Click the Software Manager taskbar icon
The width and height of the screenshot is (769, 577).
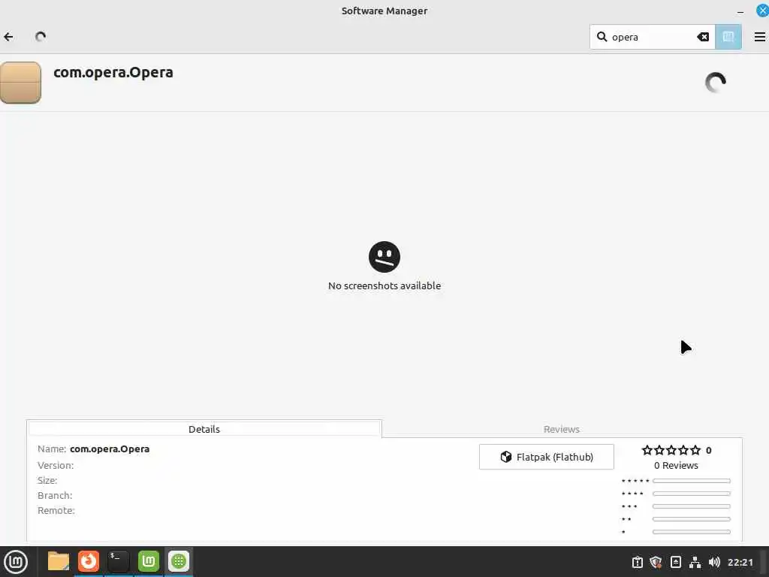click(179, 561)
